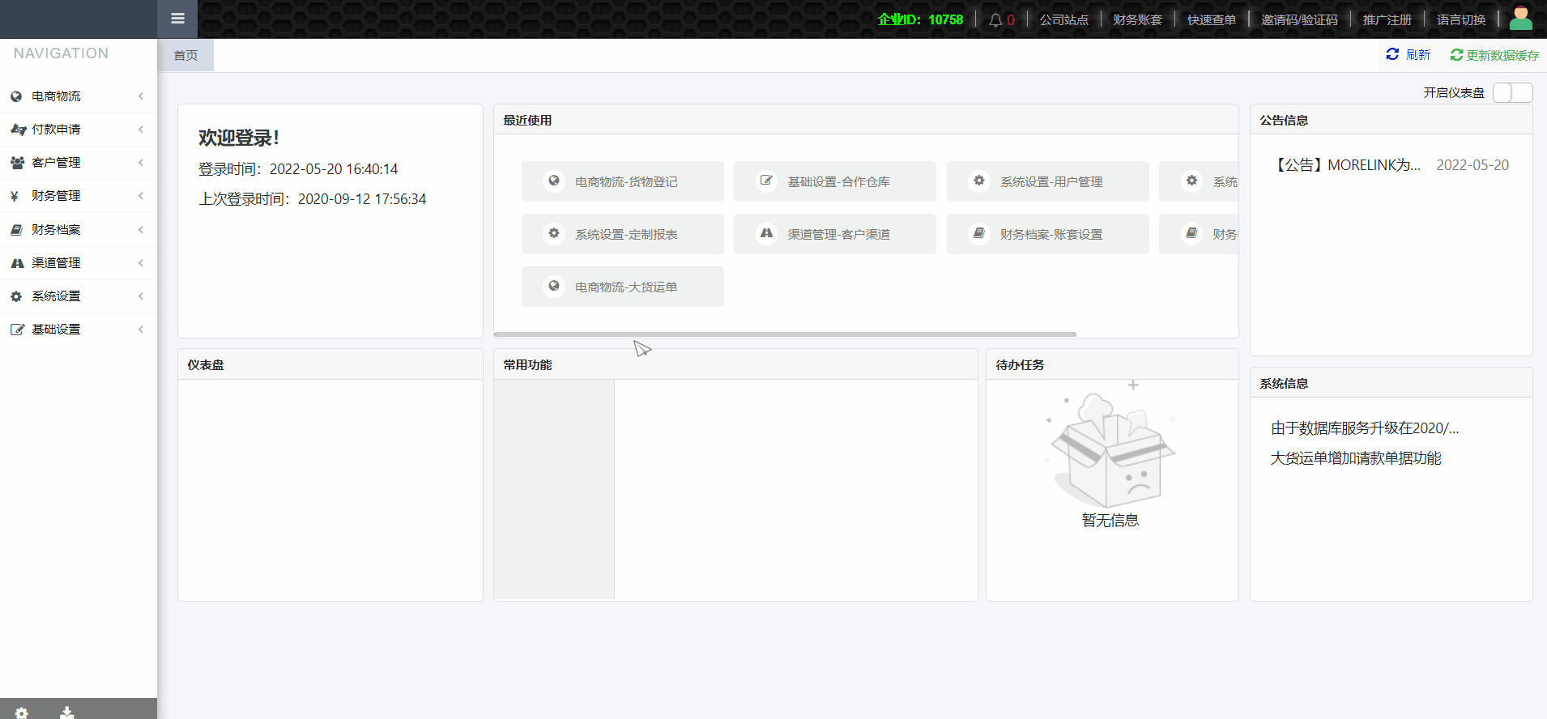Image resolution: width=1547 pixels, height=719 pixels.
Task: Open 公司站点 in the top bar
Action: [x=1064, y=19]
